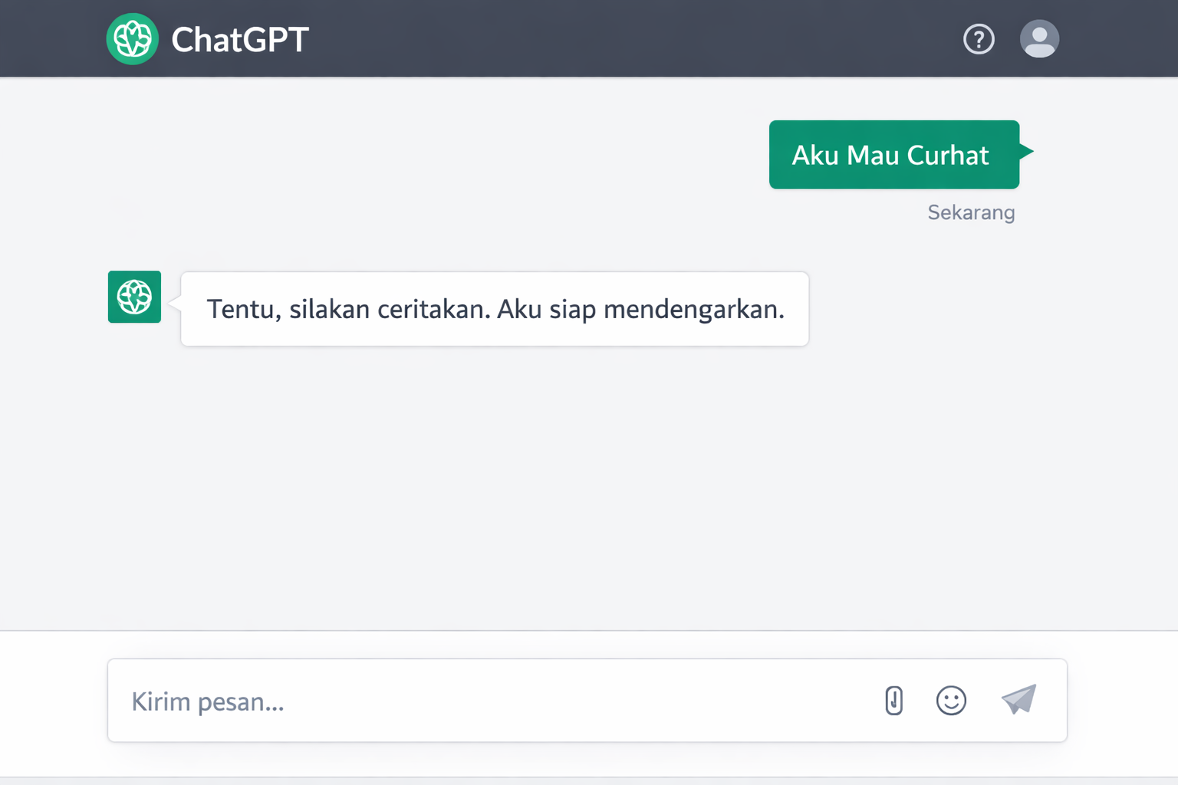Open the emoji picker smiley icon
Viewport: 1178px width, 785px height.
click(x=951, y=701)
